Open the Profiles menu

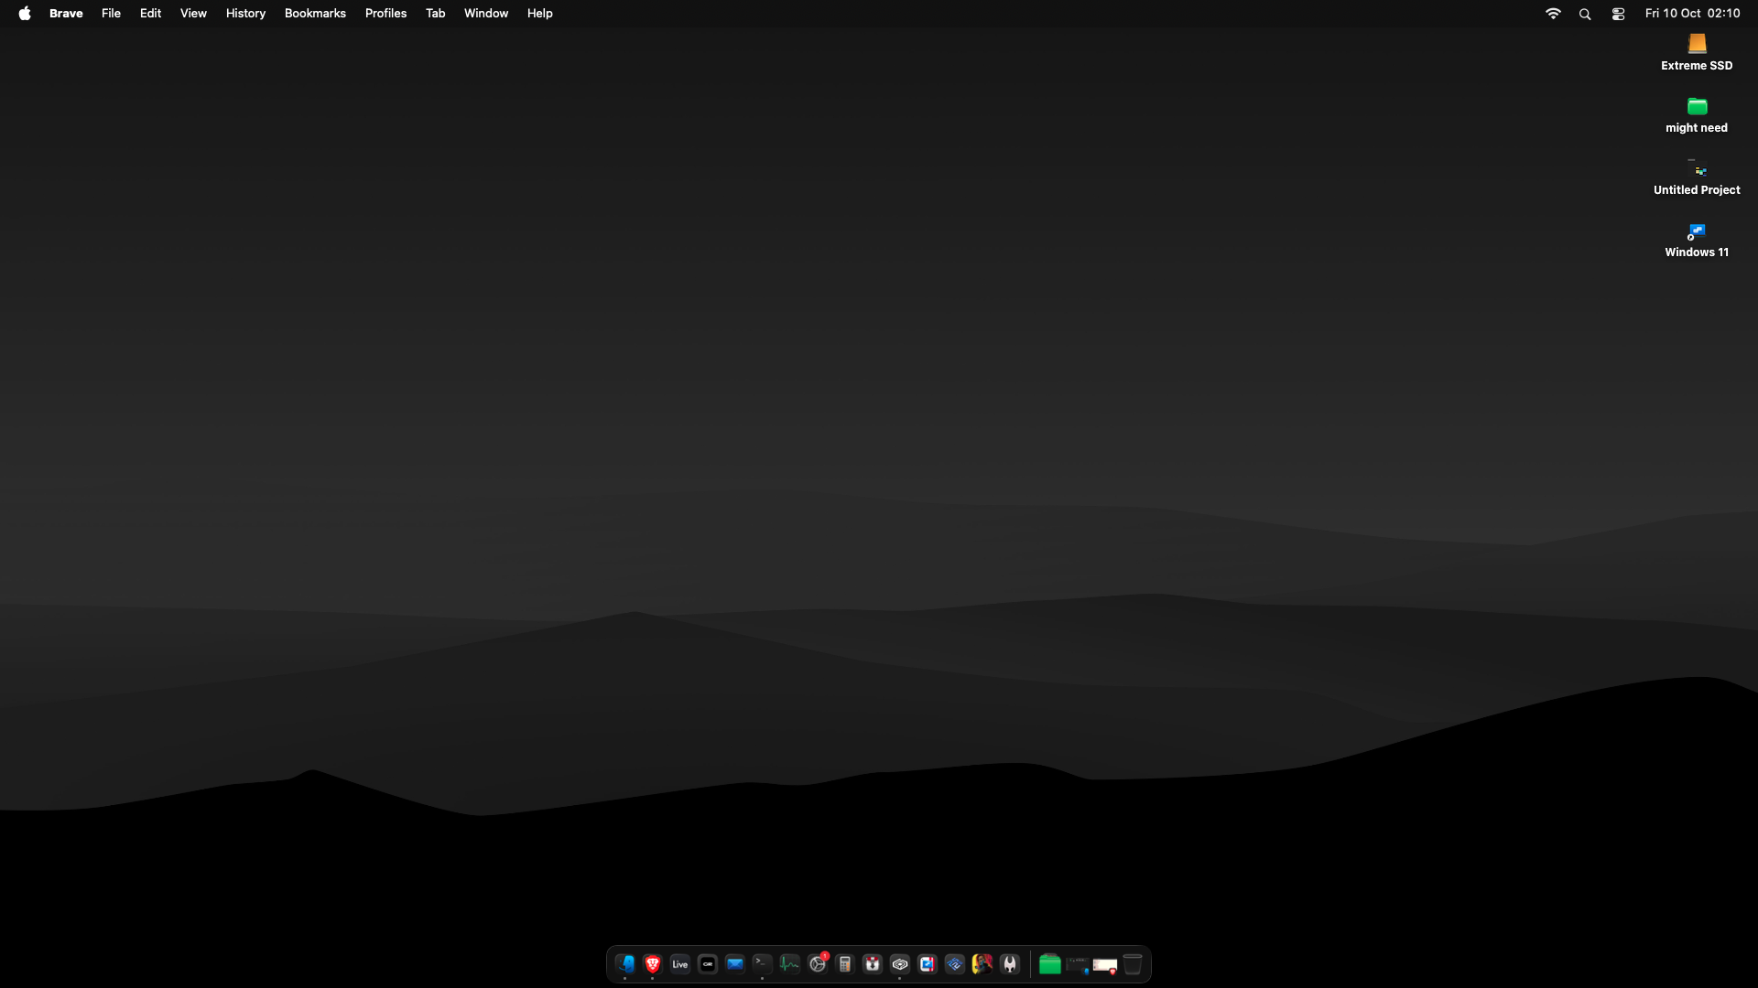(x=385, y=14)
